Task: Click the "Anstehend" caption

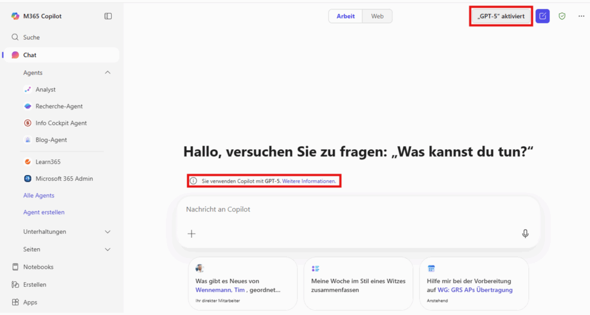Action: 437,301
